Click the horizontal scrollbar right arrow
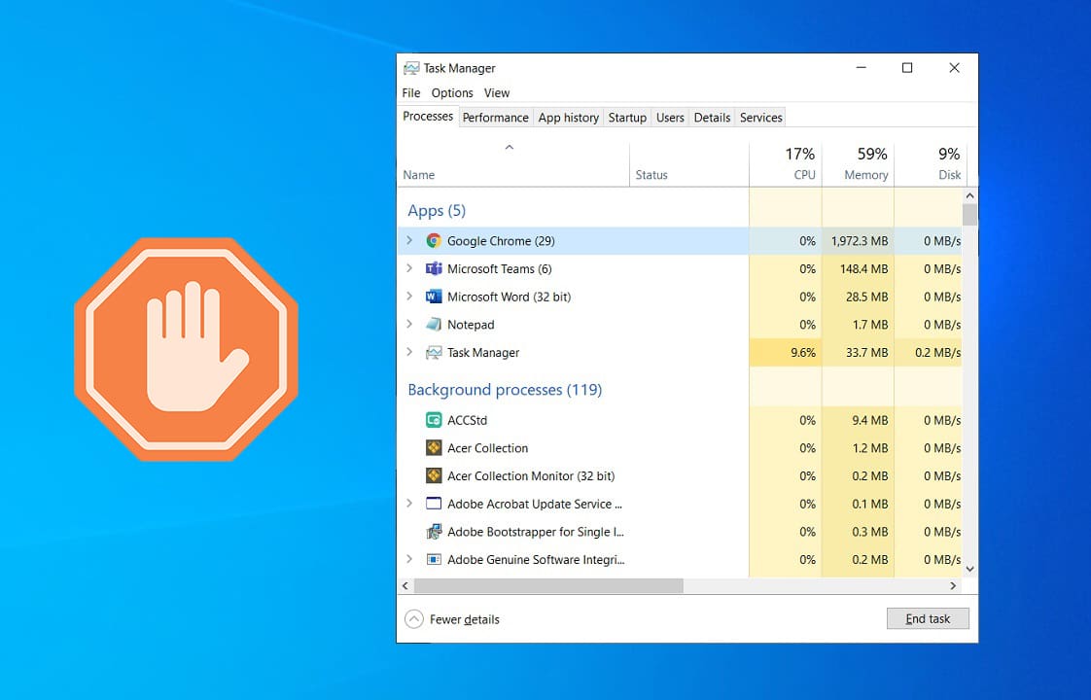Image resolution: width=1091 pixels, height=700 pixels. click(x=953, y=585)
